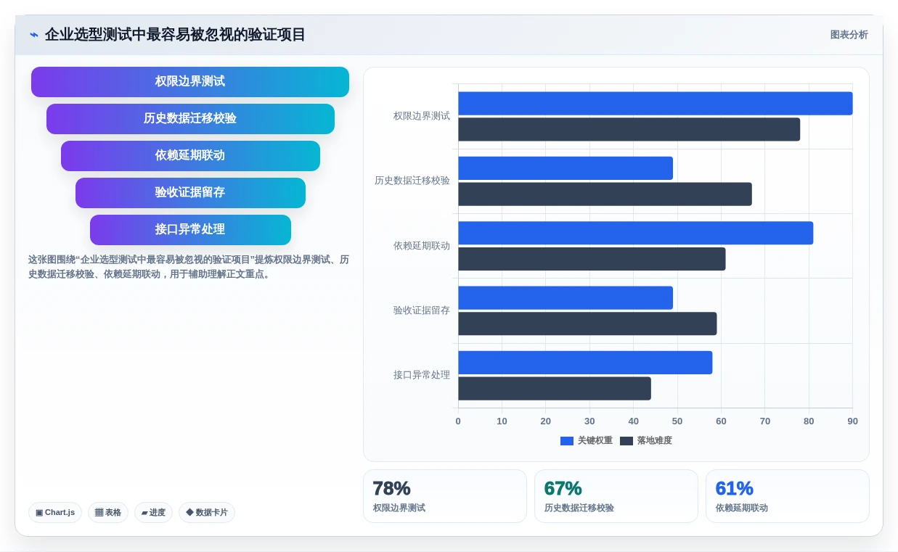
Task: Click the description paragraph under the funnel
Action: 189,267
